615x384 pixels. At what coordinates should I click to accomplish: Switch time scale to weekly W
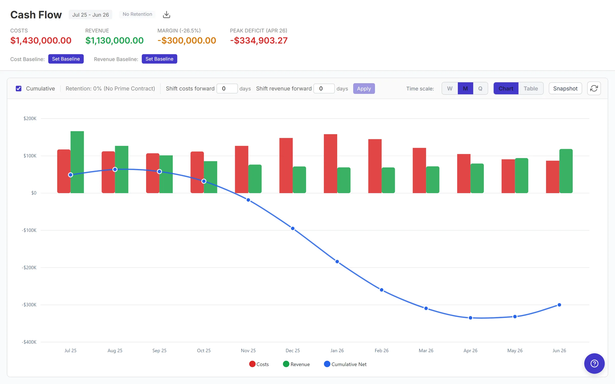tap(450, 89)
